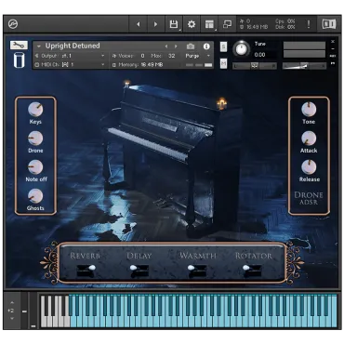344x344 pixels.
Task: Select next instrument with small right arrow by name
Action: (176, 46)
